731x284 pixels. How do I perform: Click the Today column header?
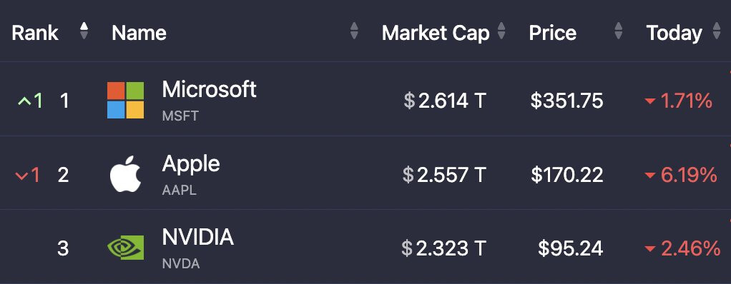(674, 33)
